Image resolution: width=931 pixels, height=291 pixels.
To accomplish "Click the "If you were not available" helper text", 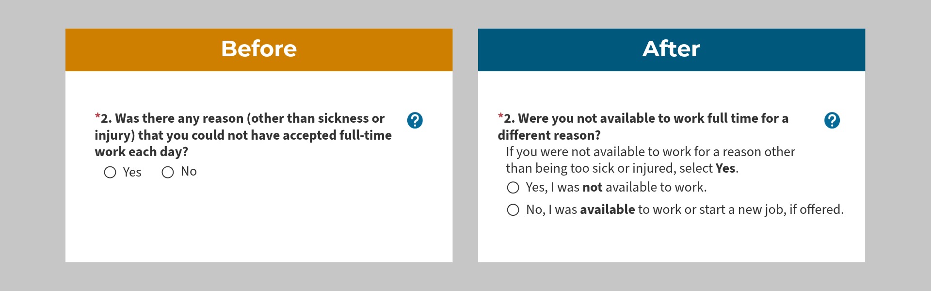I will tap(650, 152).
